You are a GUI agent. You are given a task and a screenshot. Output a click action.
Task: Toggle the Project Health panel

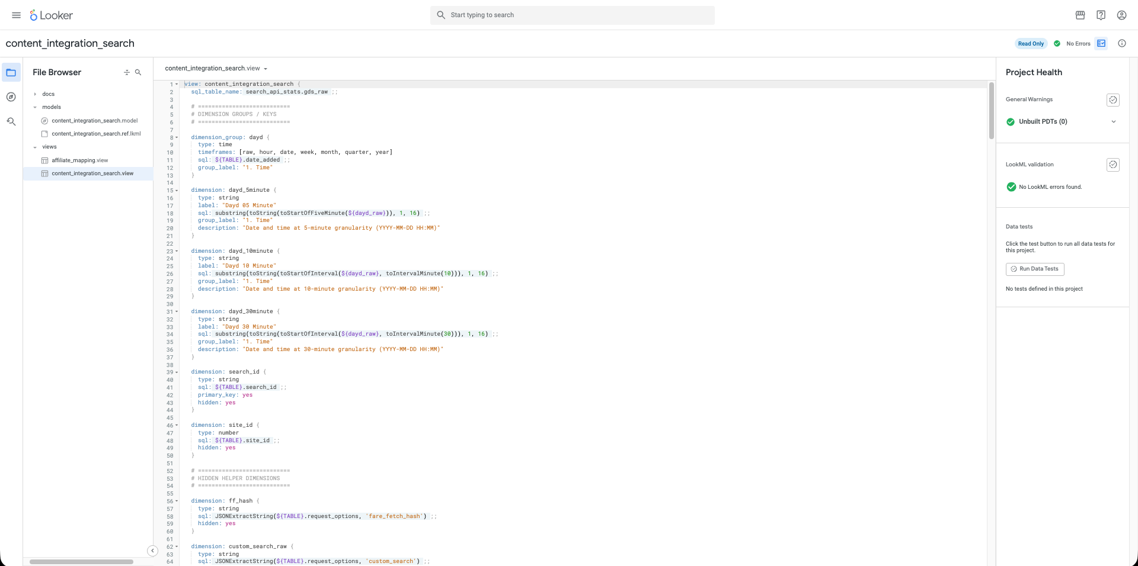click(x=1102, y=43)
